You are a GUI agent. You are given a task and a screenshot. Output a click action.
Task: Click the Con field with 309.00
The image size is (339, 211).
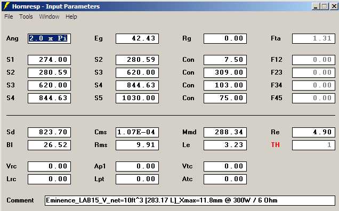(225, 72)
